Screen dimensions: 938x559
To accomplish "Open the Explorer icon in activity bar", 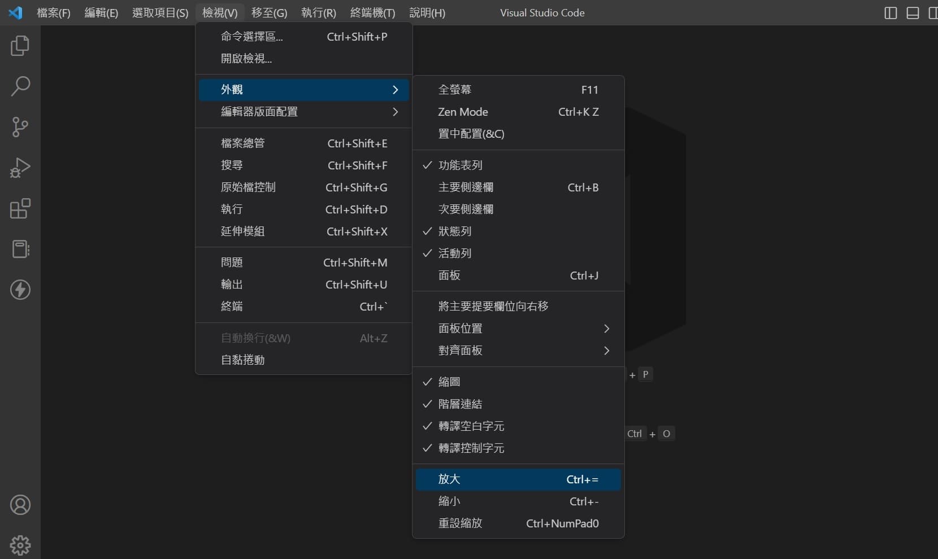I will [20, 46].
